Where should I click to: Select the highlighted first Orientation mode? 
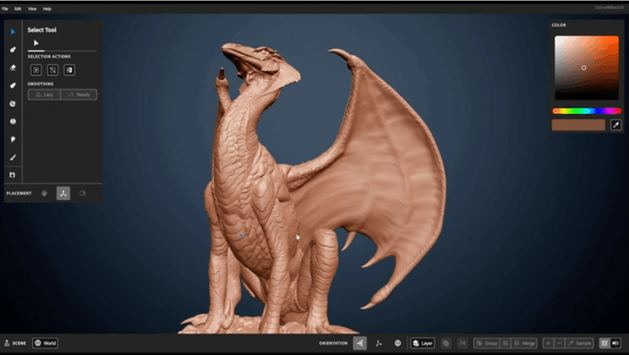coord(360,343)
